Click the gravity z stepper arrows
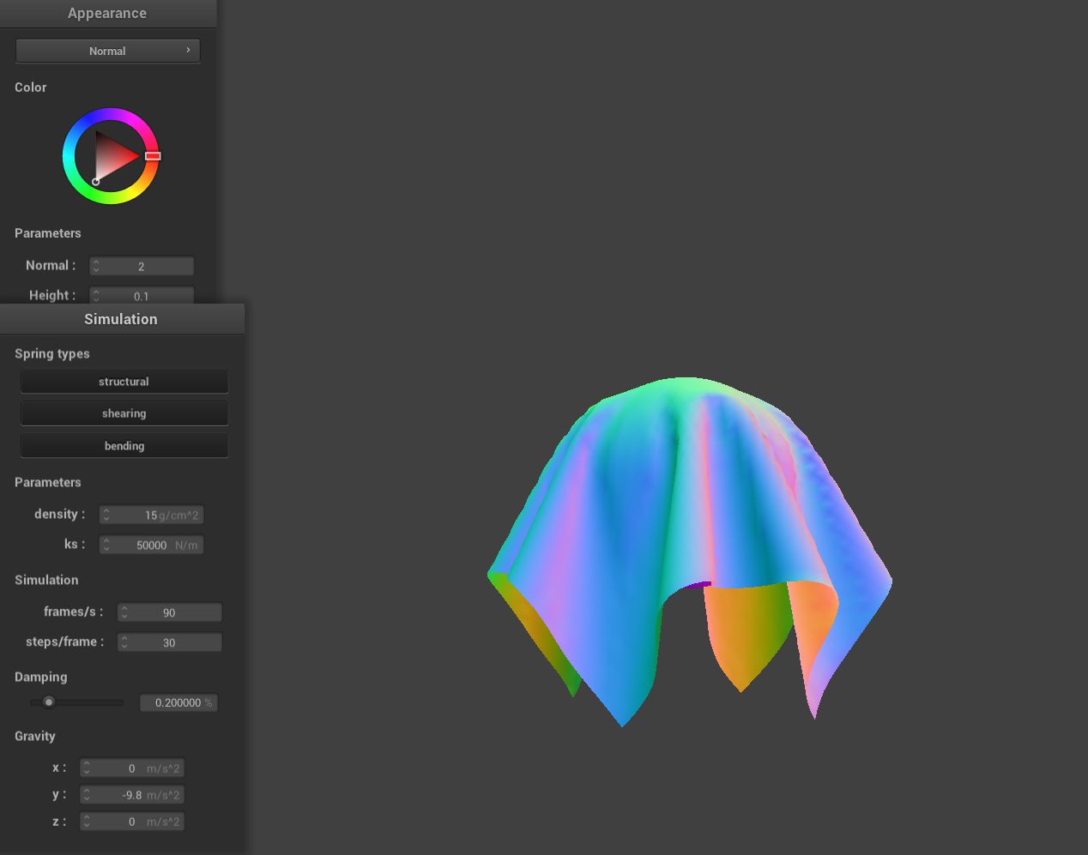Viewport: 1088px width, 855px height. 87,822
